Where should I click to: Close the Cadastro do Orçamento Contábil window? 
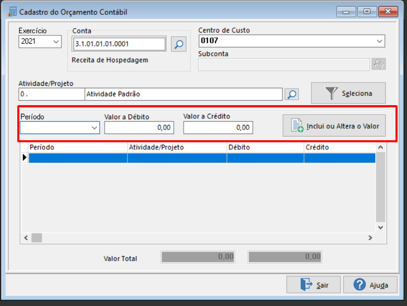(388, 12)
